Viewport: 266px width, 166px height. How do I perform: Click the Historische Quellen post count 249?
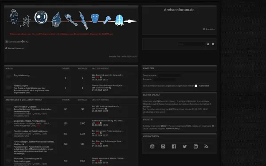[82, 109]
